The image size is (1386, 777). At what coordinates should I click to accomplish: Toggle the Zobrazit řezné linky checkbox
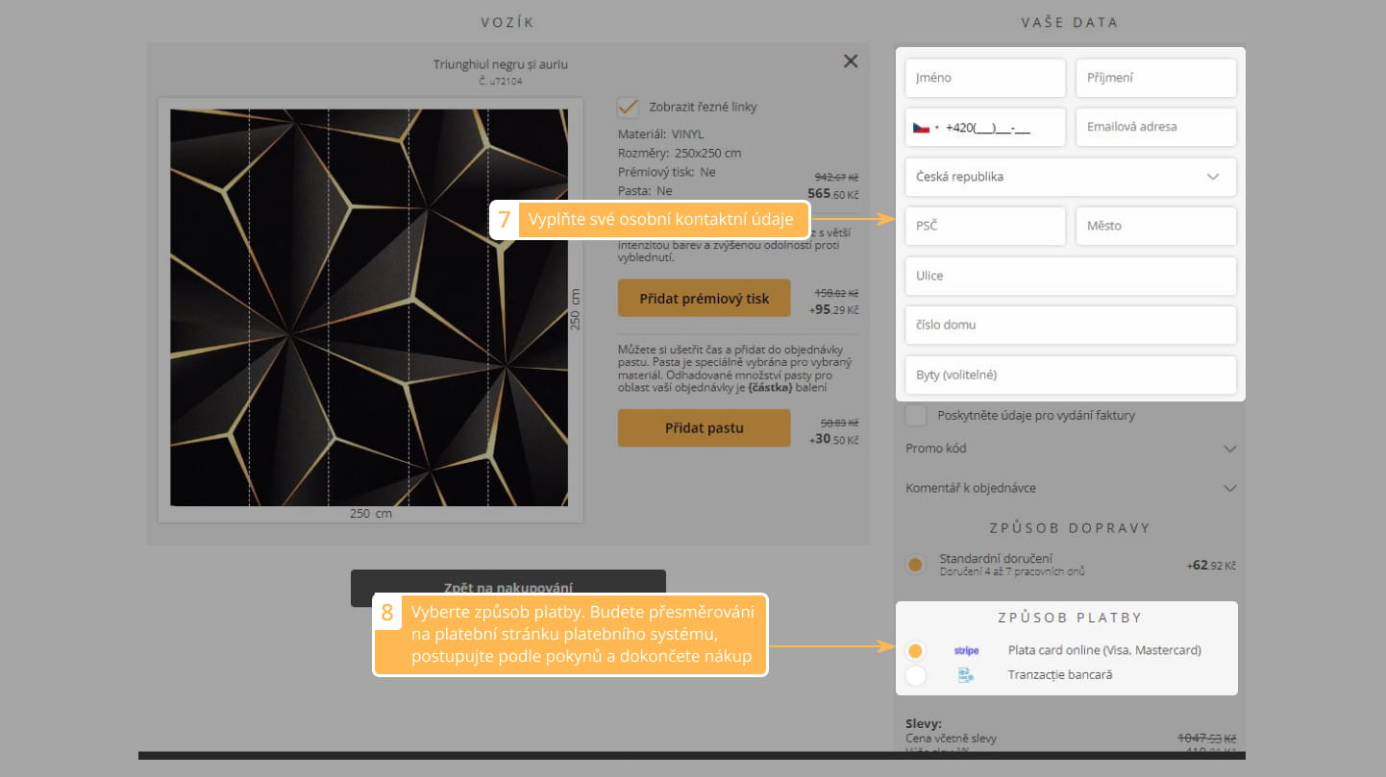629,107
